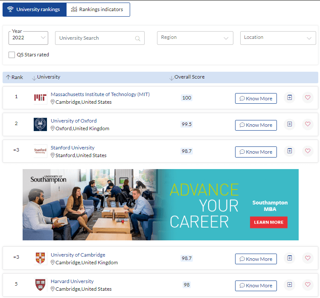The width and height of the screenshot is (320, 298).
Task: Click the chat bubble icon in MIT Know More
Action: (242, 99)
